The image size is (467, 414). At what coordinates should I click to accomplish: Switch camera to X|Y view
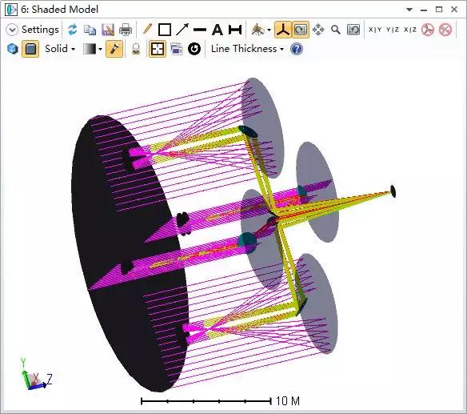click(375, 30)
